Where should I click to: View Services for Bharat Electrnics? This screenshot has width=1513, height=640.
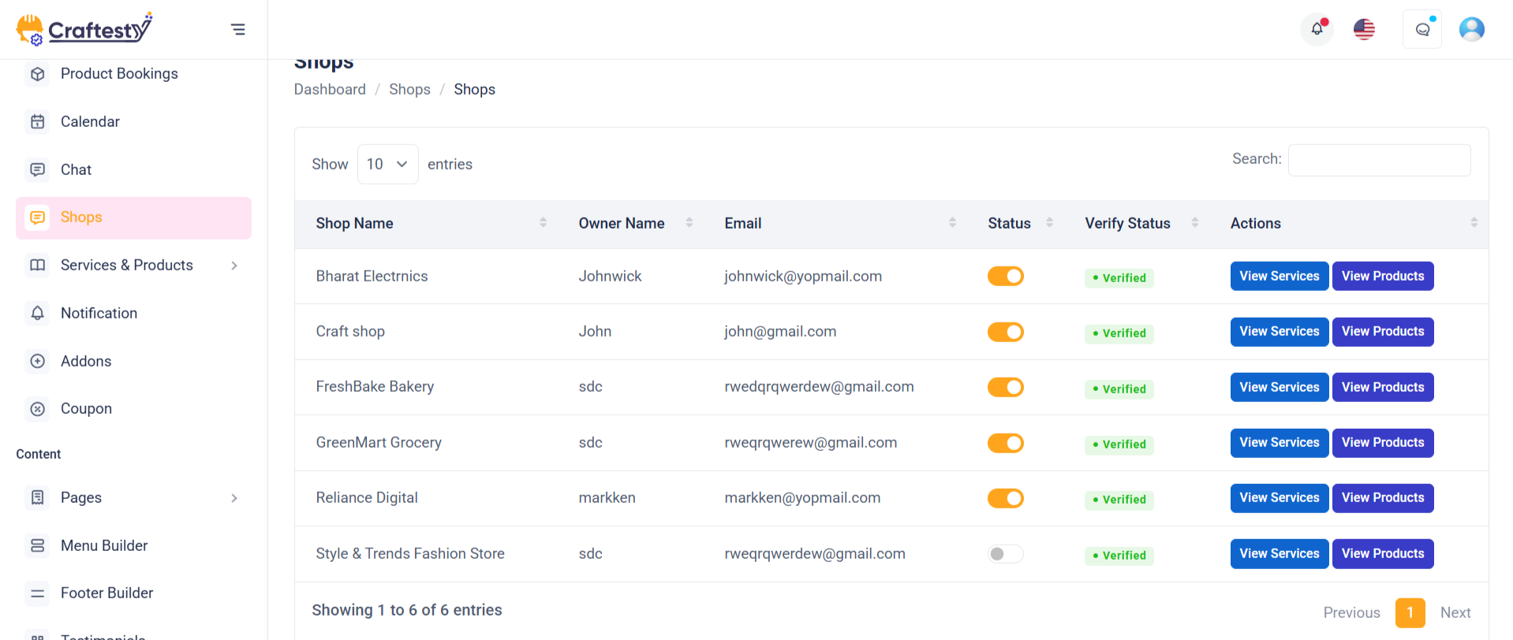[x=1280, y=276]
